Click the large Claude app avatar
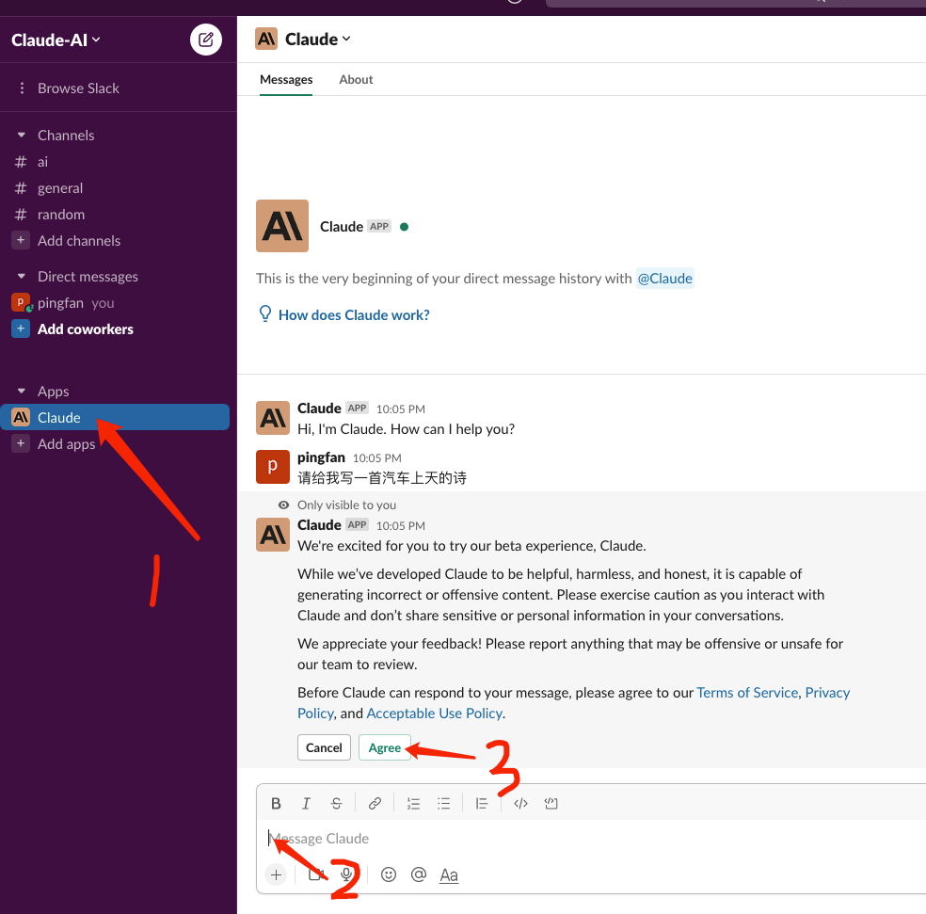Screen dimensions: 926x914 click(281, 226)
